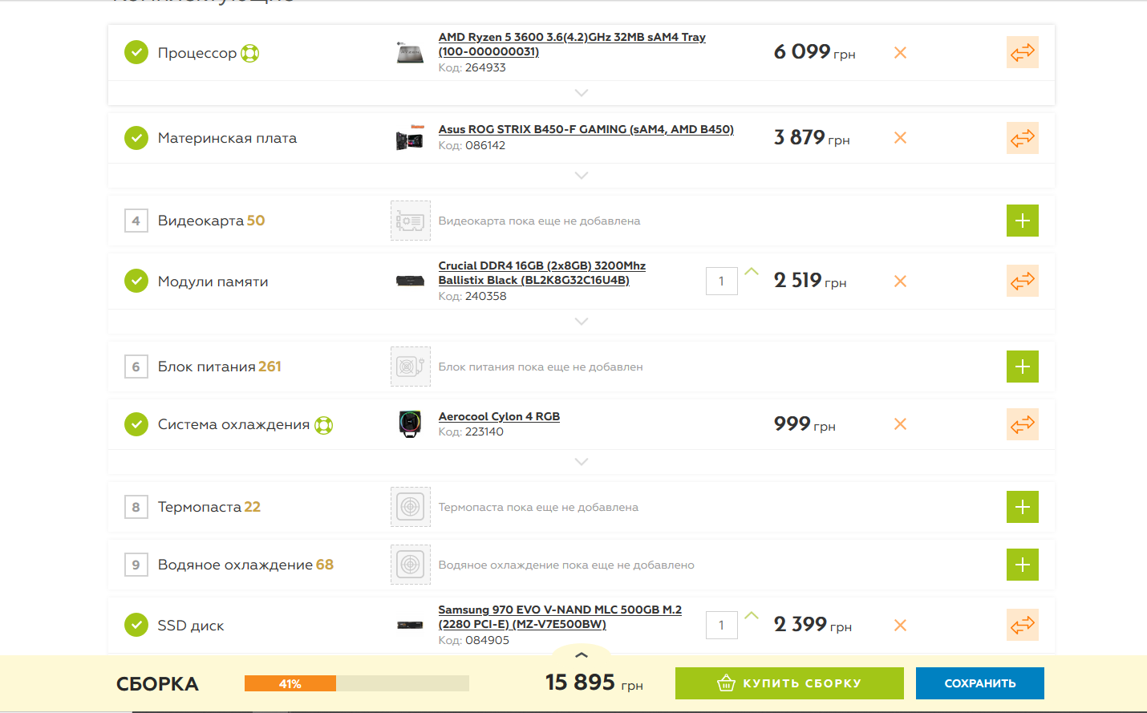Open help icon next to Система охлаждения
This screenshot has height=713, width=1147.
(x=323, y=425)
